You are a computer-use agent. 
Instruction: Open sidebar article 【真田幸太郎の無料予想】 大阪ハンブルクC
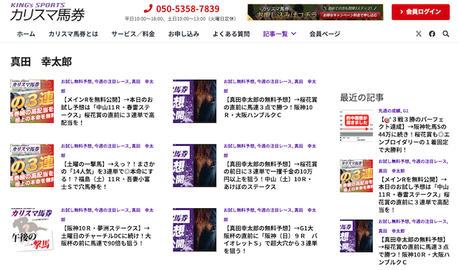[x=414, y=251]
